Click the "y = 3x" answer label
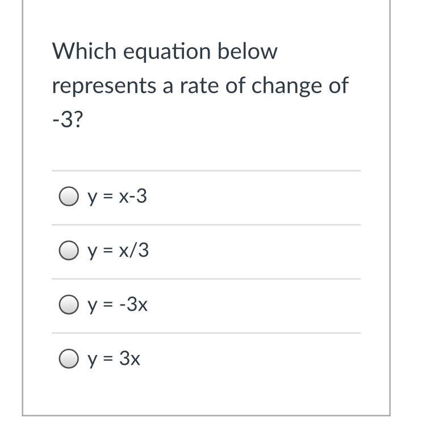 click(x=114, y=359)
